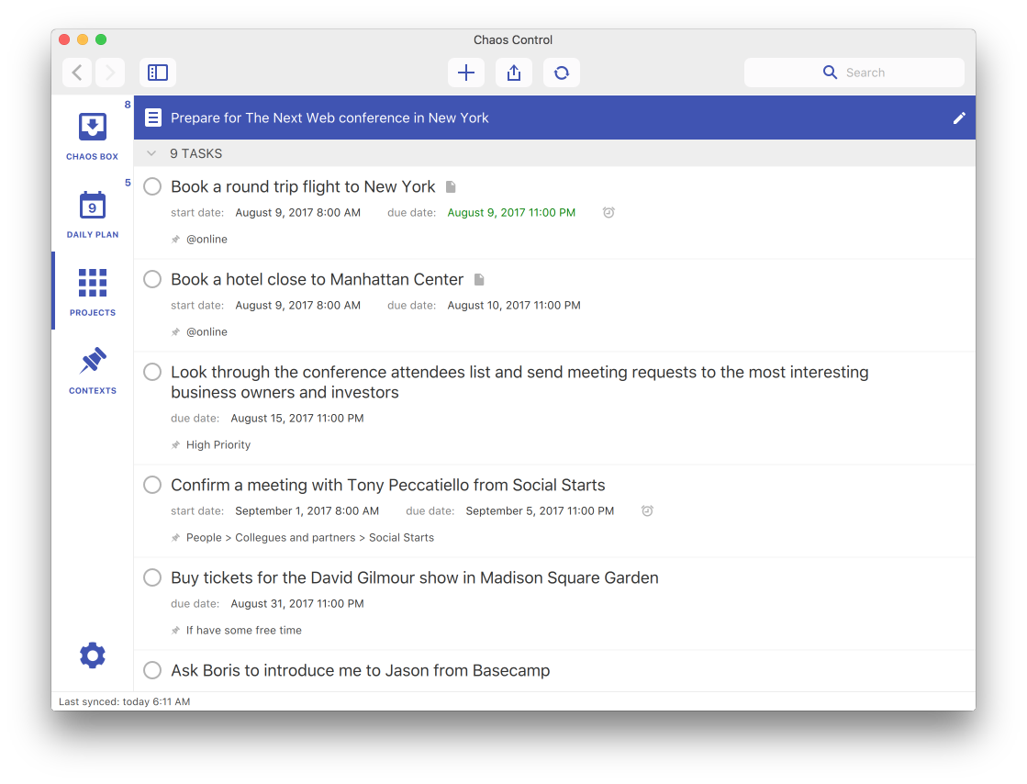Click the pencil edit project icon

coord(959,118)
